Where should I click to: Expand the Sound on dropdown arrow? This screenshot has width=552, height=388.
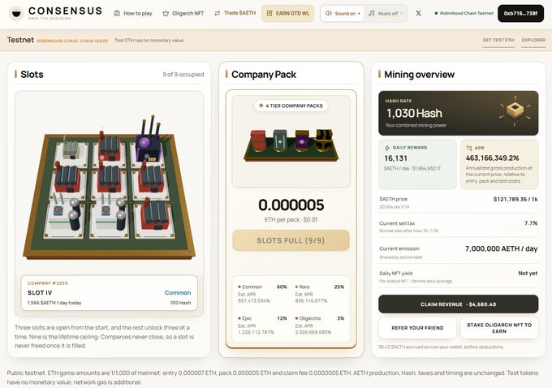click(x=359, y=14)
